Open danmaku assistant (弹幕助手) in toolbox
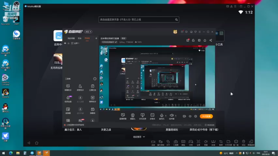This screenshot has width=278, height=156. point(68,86)
